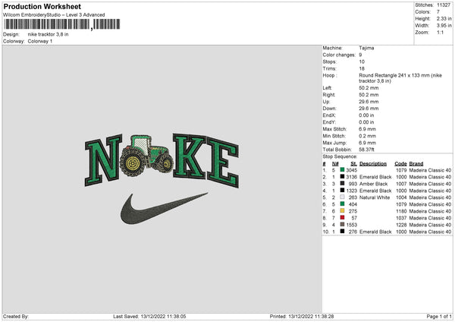Click the swoosh in the design preview
Screen dimensions: 455x322
pos(164,209)
